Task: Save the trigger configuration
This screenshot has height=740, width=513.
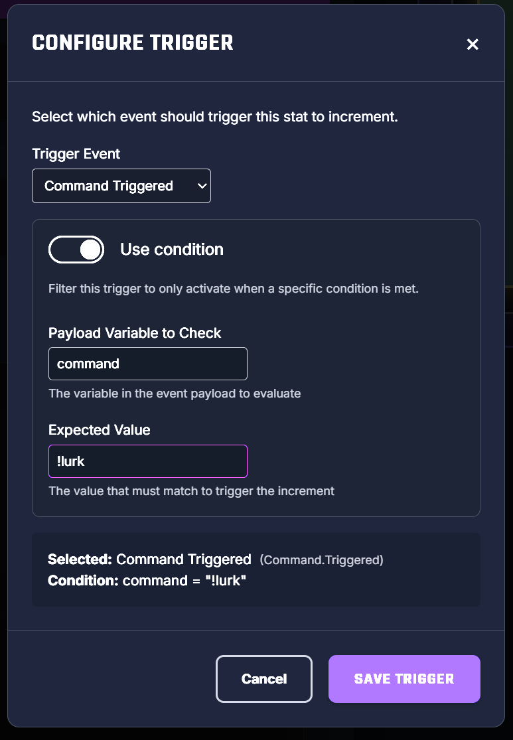Action: tap(404, 679)
